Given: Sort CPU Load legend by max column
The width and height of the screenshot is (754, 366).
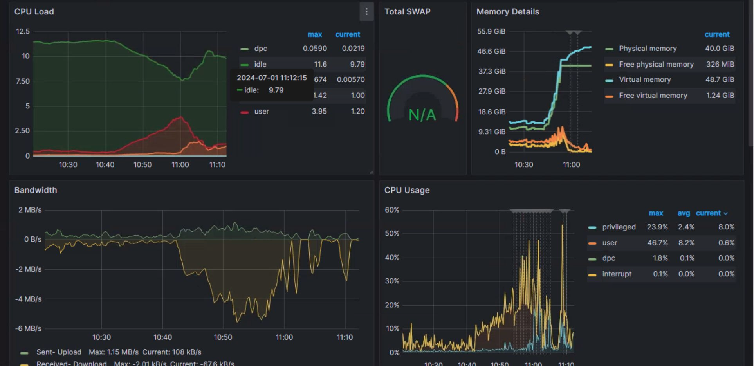Looking at the screenshot, I should (315, 34).
